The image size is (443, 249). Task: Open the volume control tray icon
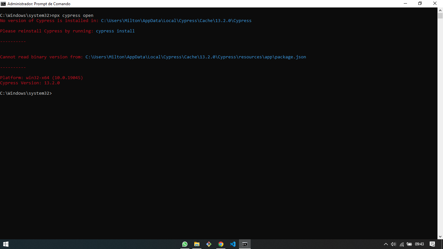(393, 244)
